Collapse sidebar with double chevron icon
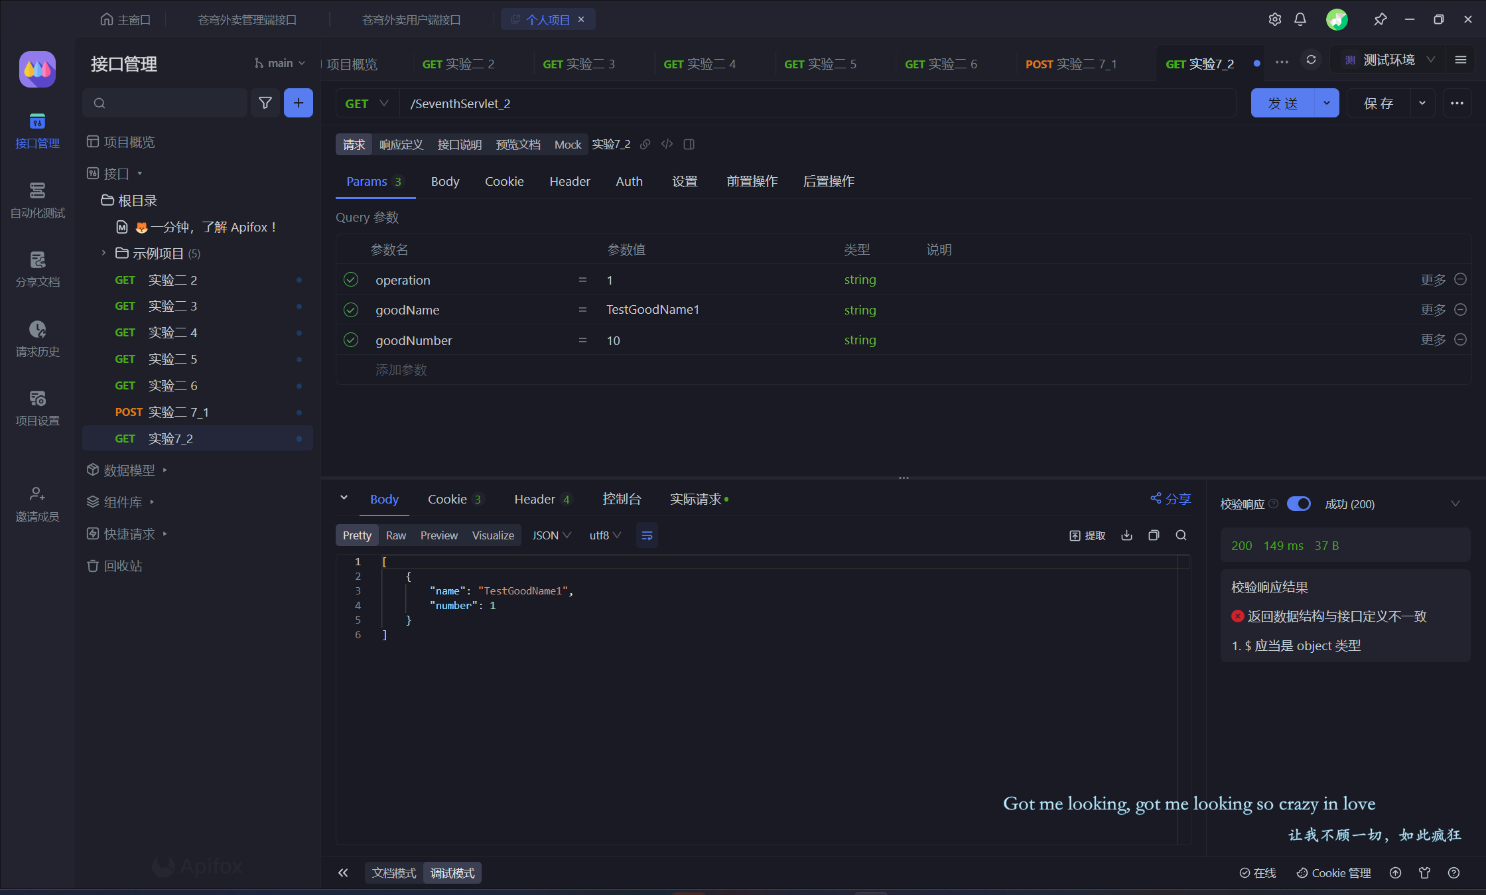Viewport: 1486px width, 895px height. [343, 872]
